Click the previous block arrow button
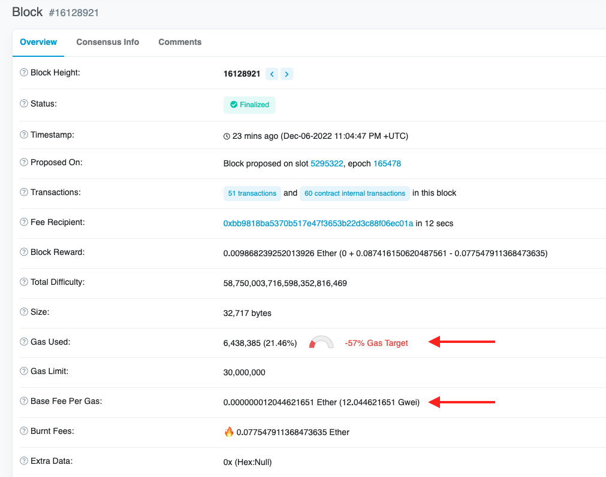The image size is (606, 477). point(272,74)
